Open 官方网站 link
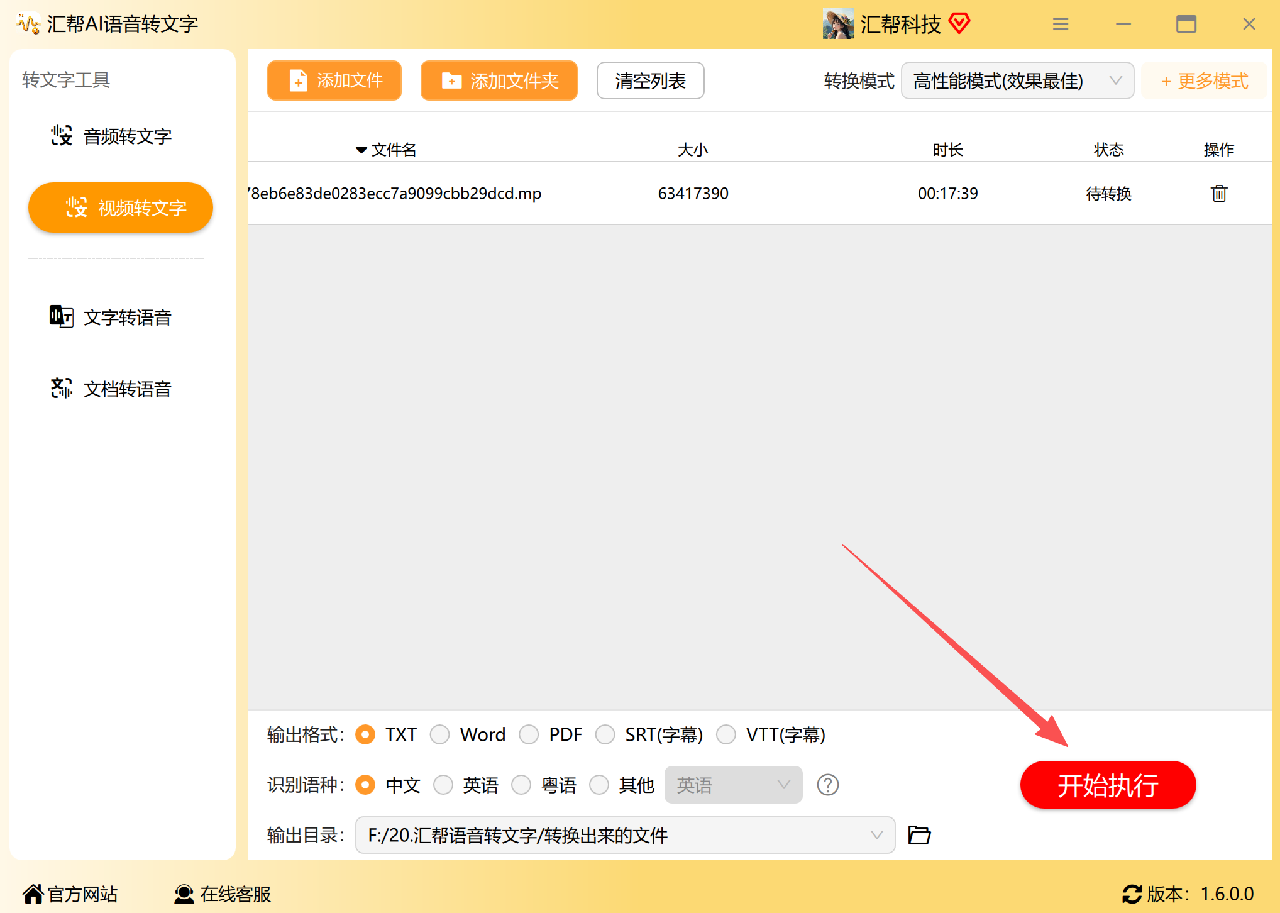1280x913 pixels. click(70, 894)
